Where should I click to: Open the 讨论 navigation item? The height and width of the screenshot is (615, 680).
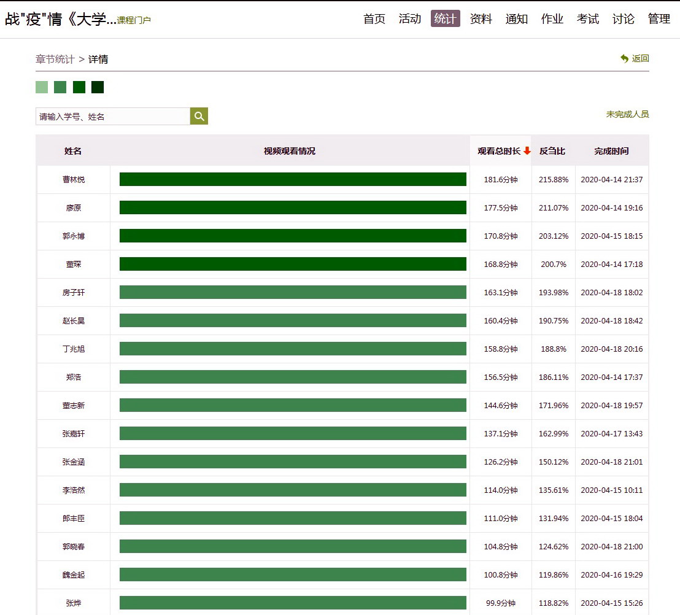point(624,19)
